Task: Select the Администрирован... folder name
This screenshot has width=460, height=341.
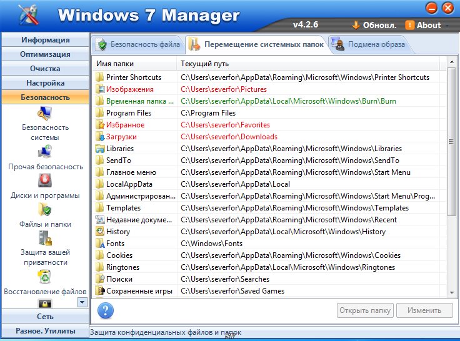Action: [141, 196]
